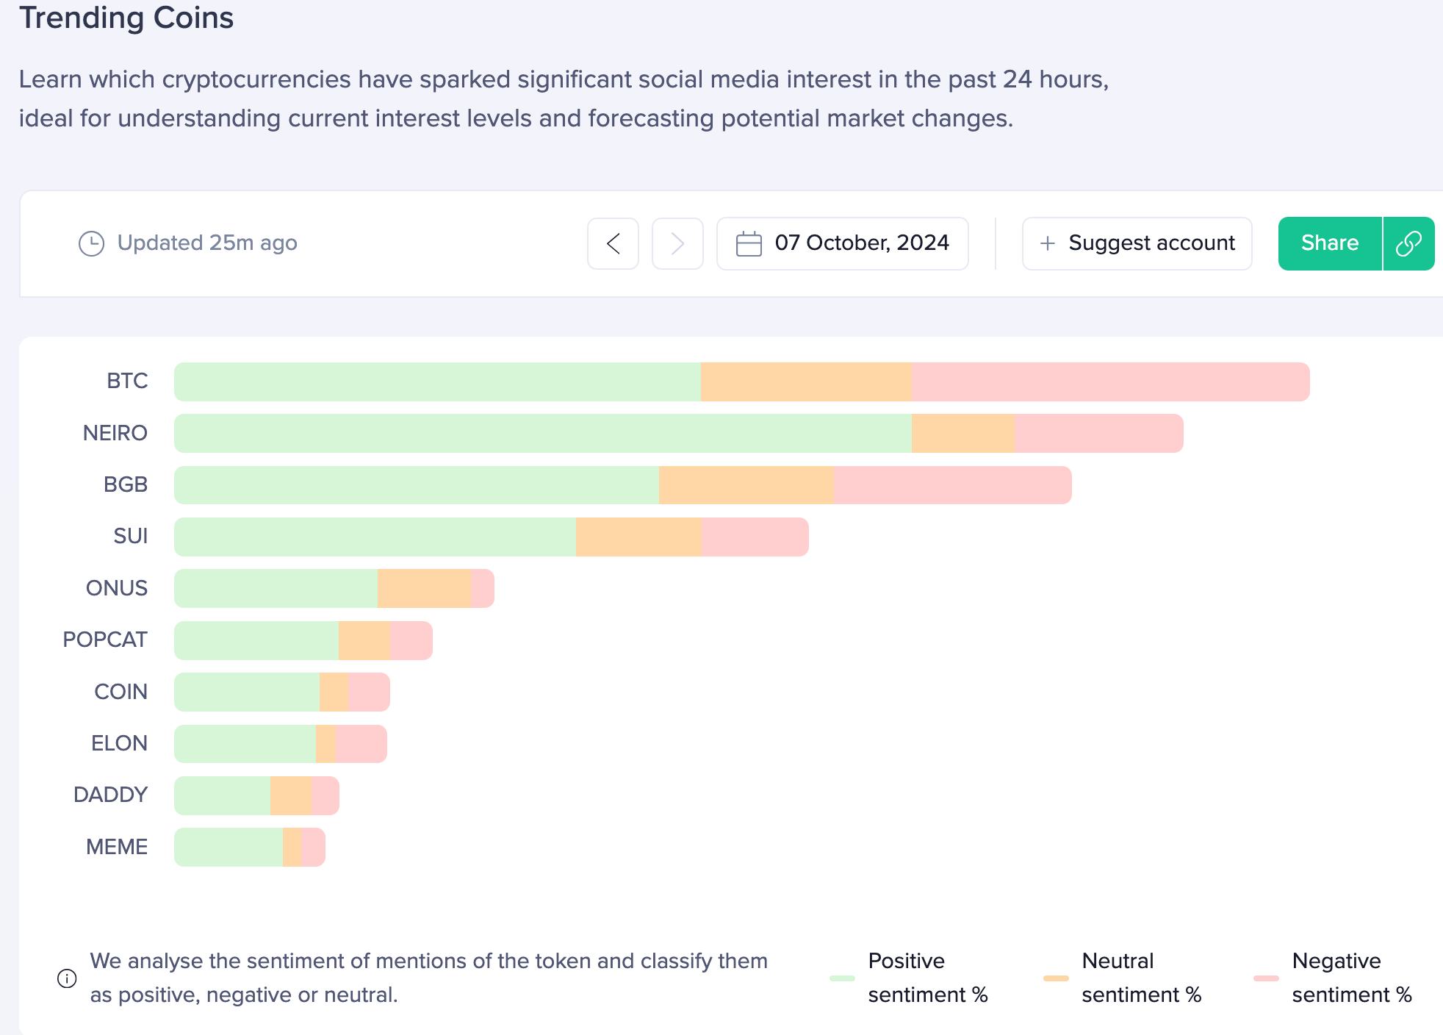Click BTC negative sentiment pink bar
Screen dimensions: 1443x1035
pyautogui.click(x=1111, y=382)
